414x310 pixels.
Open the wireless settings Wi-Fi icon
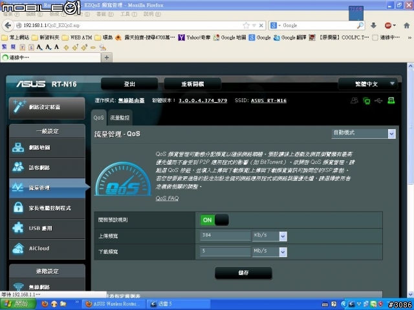(x=19, y=287)
